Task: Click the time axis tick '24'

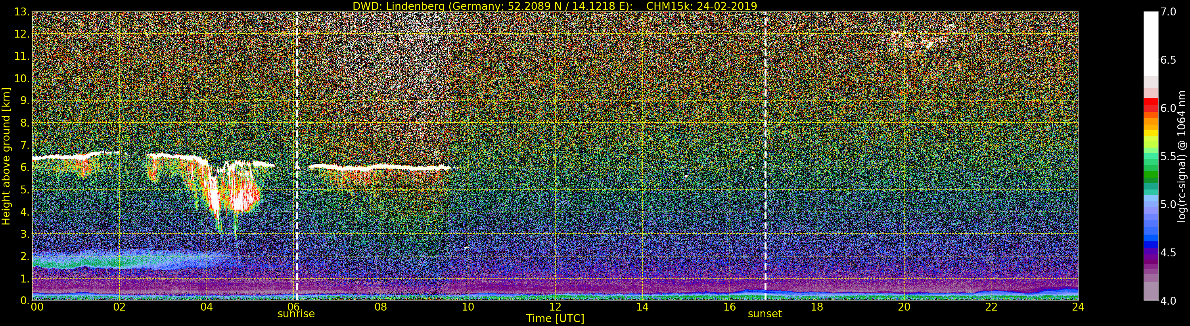Action: pos(1078,307)
